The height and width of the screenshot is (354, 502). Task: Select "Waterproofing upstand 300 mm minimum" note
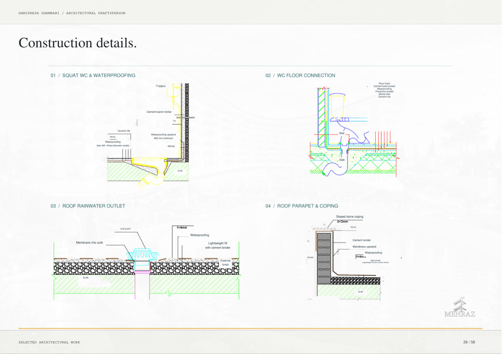tap(163, 136)
